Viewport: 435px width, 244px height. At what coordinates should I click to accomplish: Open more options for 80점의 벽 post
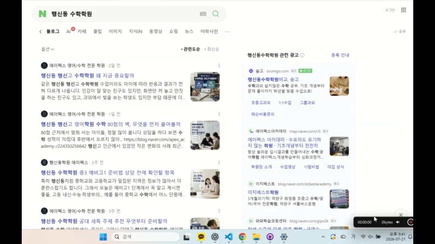click(x=219, y=114)
